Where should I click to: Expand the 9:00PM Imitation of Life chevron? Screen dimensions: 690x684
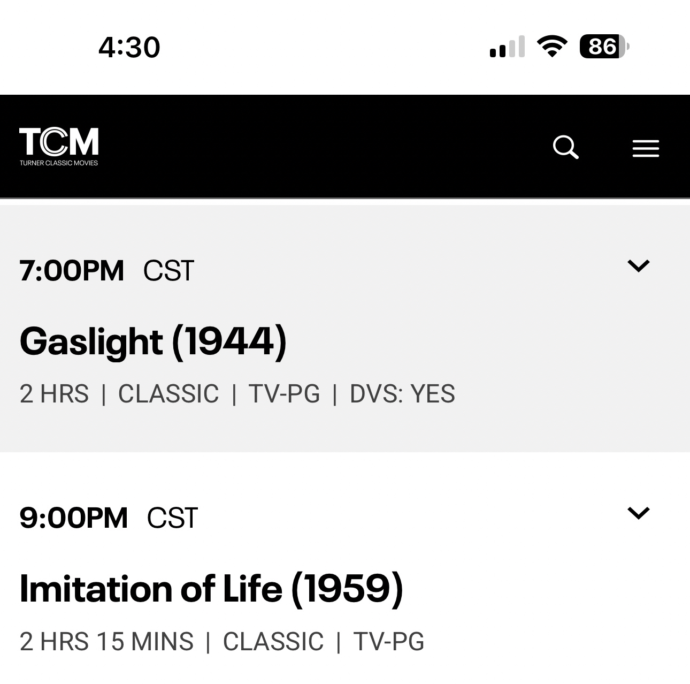click(x=638, y=513)
